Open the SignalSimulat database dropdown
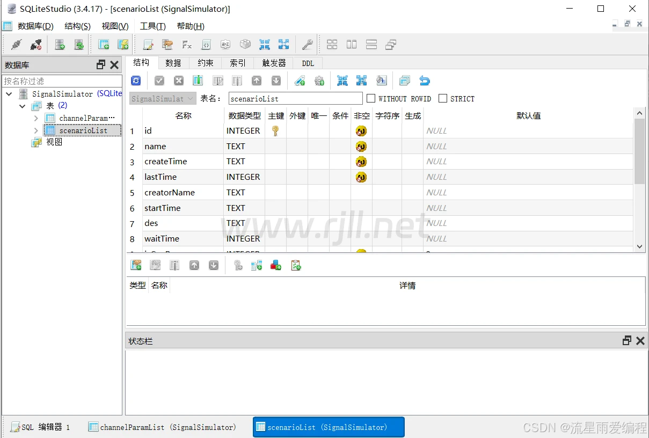649x438 pixels. [163, 99]
